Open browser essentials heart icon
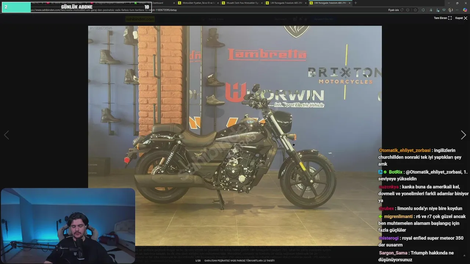The image size is (470, 264). tap(444, 10)
